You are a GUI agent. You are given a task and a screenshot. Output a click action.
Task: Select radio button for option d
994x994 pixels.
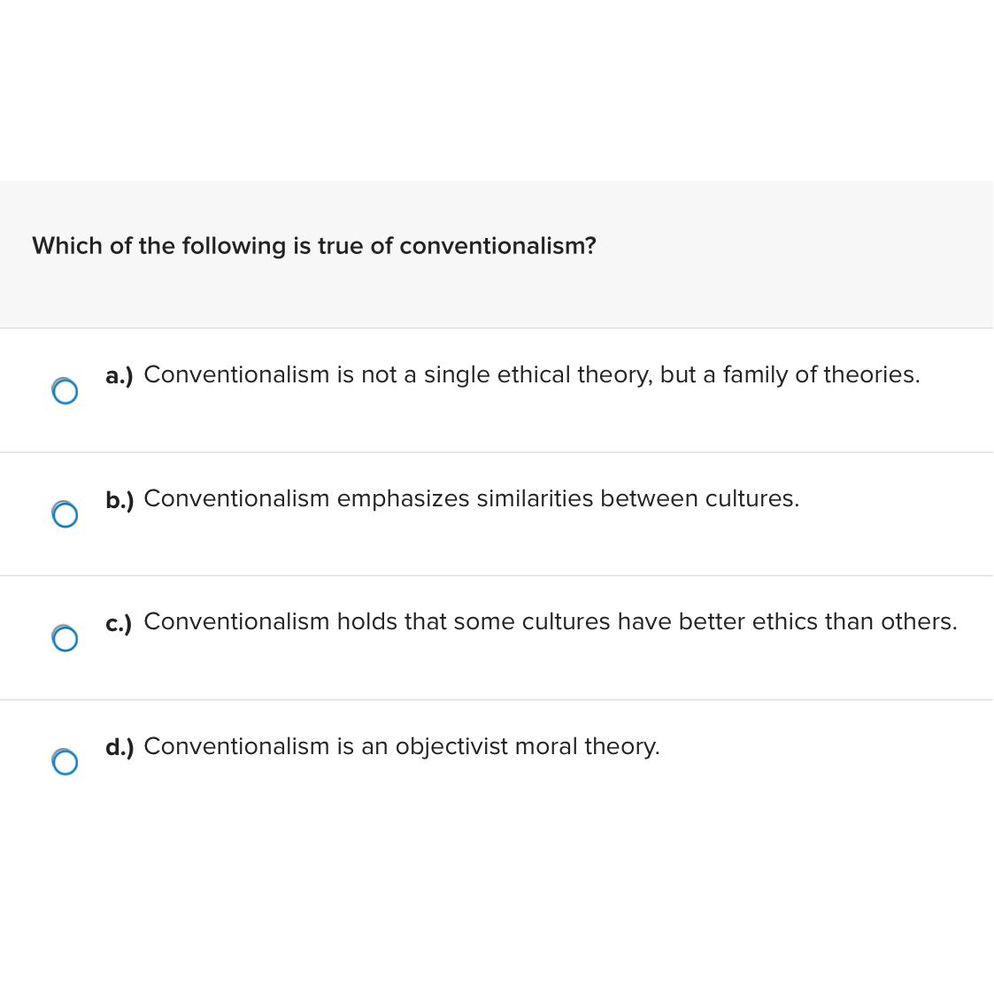tap(65, 761)
